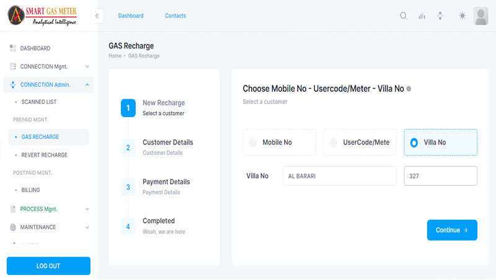The image size is (496, 280).
Task: Expand the PROCESS Mgnt. menu
Action: click(48, 209)
